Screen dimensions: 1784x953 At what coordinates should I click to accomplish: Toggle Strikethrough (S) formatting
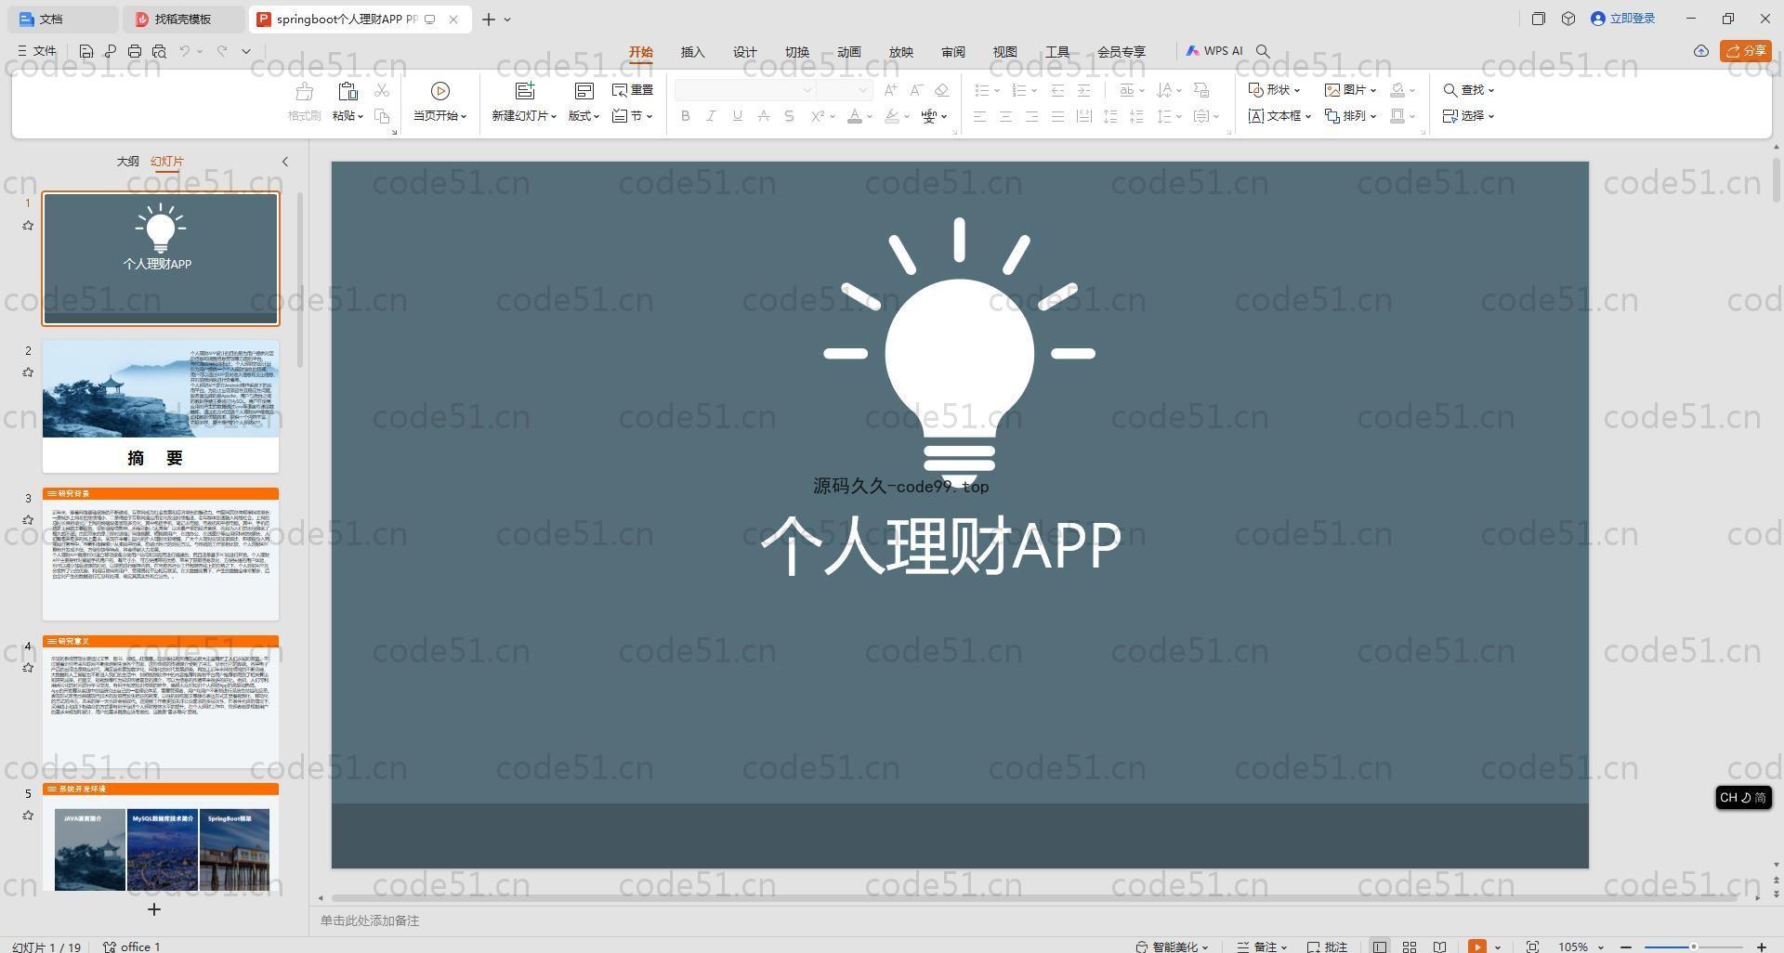789,116
